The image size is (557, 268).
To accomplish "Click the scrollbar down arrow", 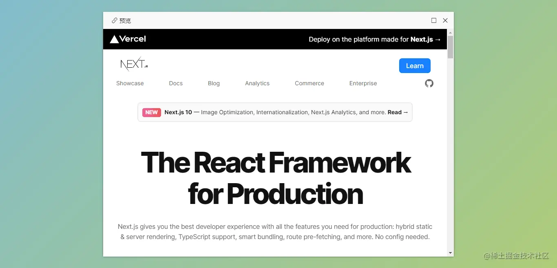I will 450,253.
